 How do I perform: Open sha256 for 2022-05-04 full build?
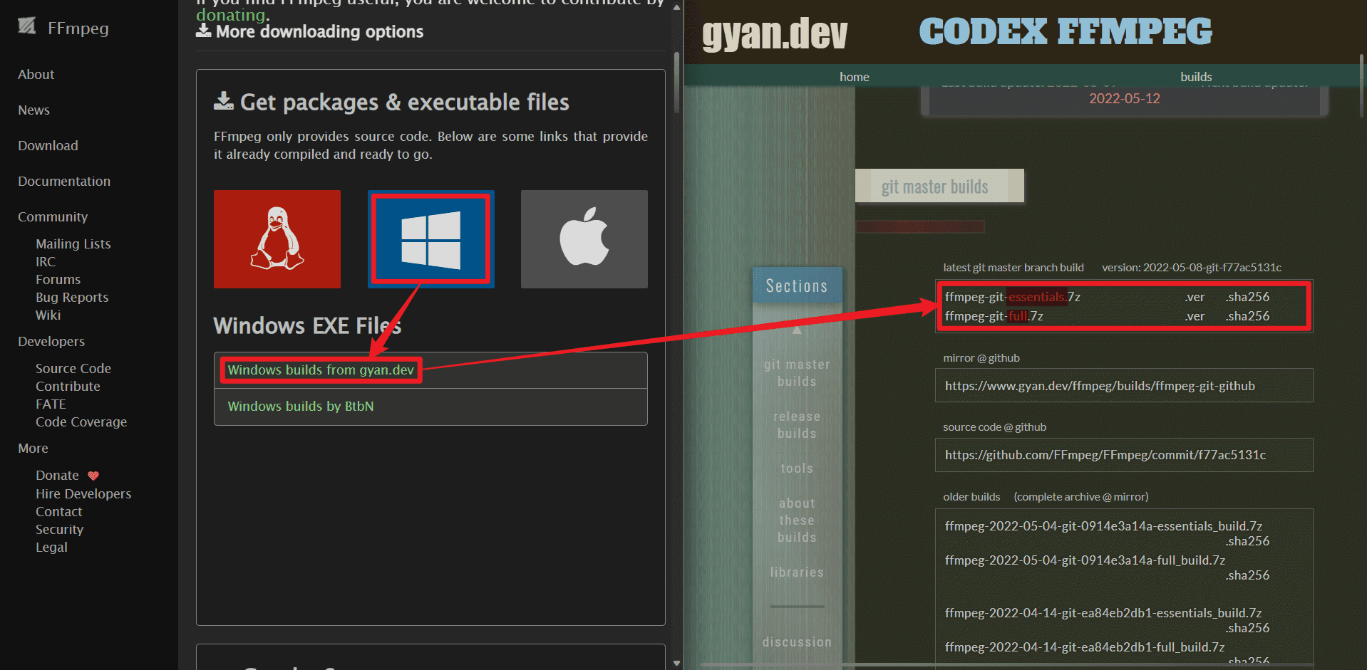click(1247, 575)
